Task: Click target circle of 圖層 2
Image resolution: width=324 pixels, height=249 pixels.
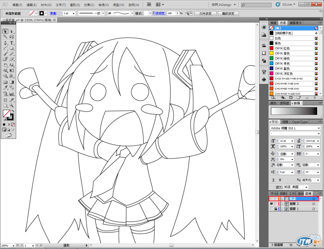Action: pyautogui.click(x=313, y=204)
